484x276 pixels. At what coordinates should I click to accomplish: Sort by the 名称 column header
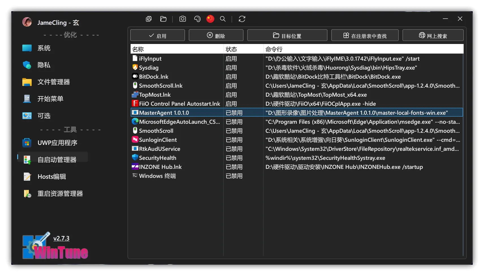[177, 49]
